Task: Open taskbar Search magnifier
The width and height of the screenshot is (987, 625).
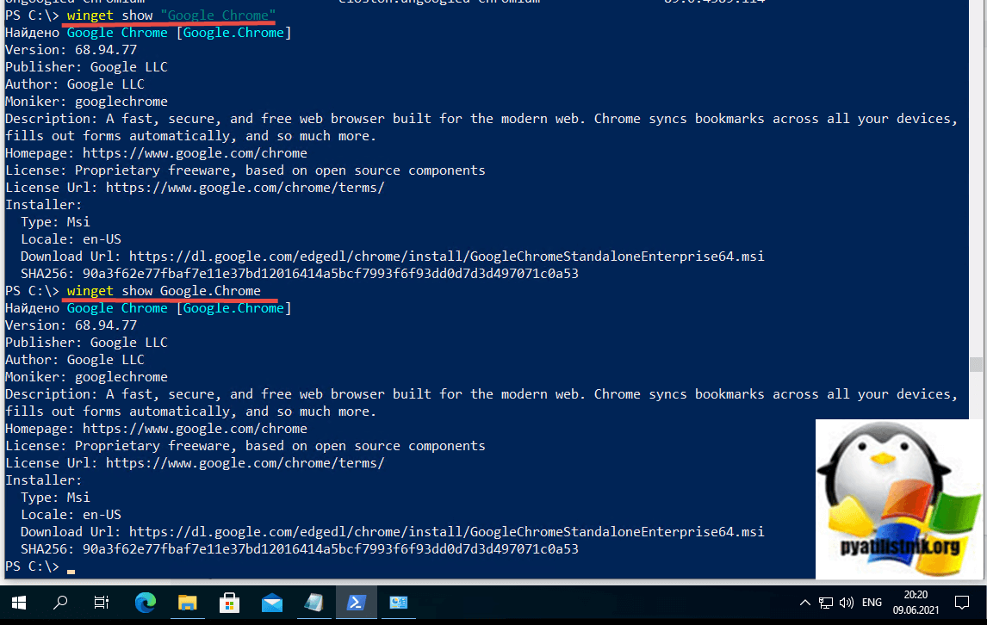Action: [60, 603]
